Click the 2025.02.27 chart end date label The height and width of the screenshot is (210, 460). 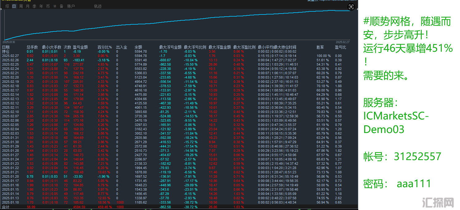tap(343, 42)
